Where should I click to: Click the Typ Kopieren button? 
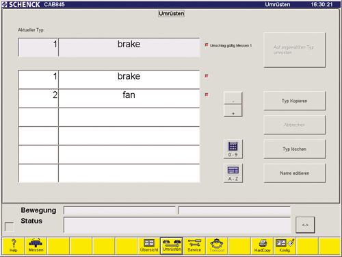click(x=294, y=101)
